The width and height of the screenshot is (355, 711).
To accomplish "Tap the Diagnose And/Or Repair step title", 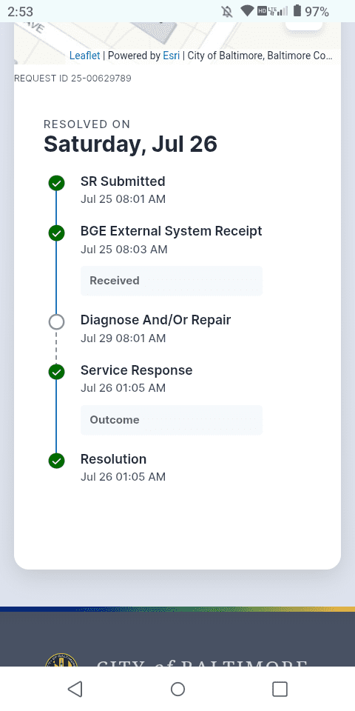I will point(156,320).
